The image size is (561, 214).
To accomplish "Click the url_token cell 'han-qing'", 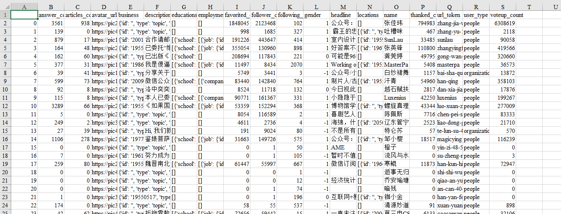I will 450,81.
